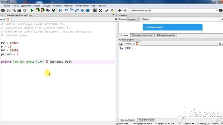Switch to Журнал истории tab
Viewport: 223px width, 125px height.
[146, 120]
